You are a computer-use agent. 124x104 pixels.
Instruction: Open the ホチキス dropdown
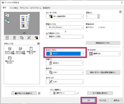(x=65, y=82)
